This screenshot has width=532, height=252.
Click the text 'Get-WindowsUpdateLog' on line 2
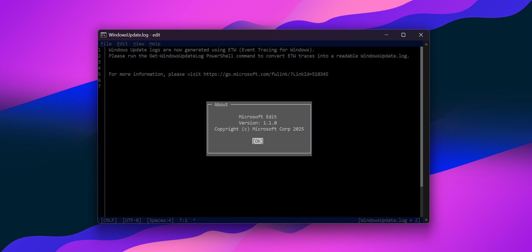[x=176, y=56]
